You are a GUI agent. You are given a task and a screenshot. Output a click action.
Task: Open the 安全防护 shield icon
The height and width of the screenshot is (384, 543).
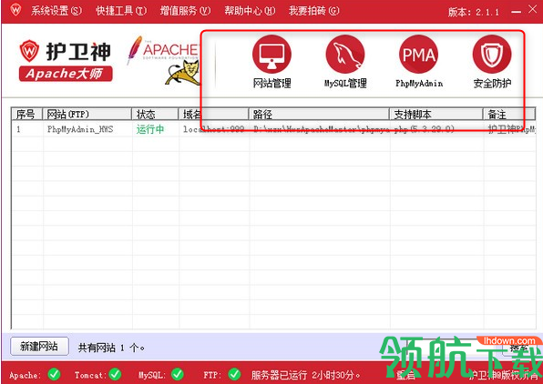[x=492, y=55]
